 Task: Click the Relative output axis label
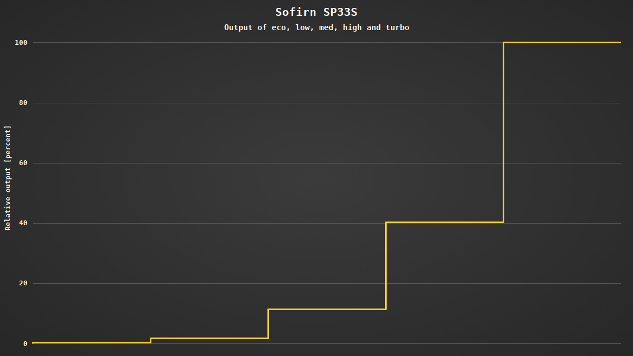pos(8,178)
